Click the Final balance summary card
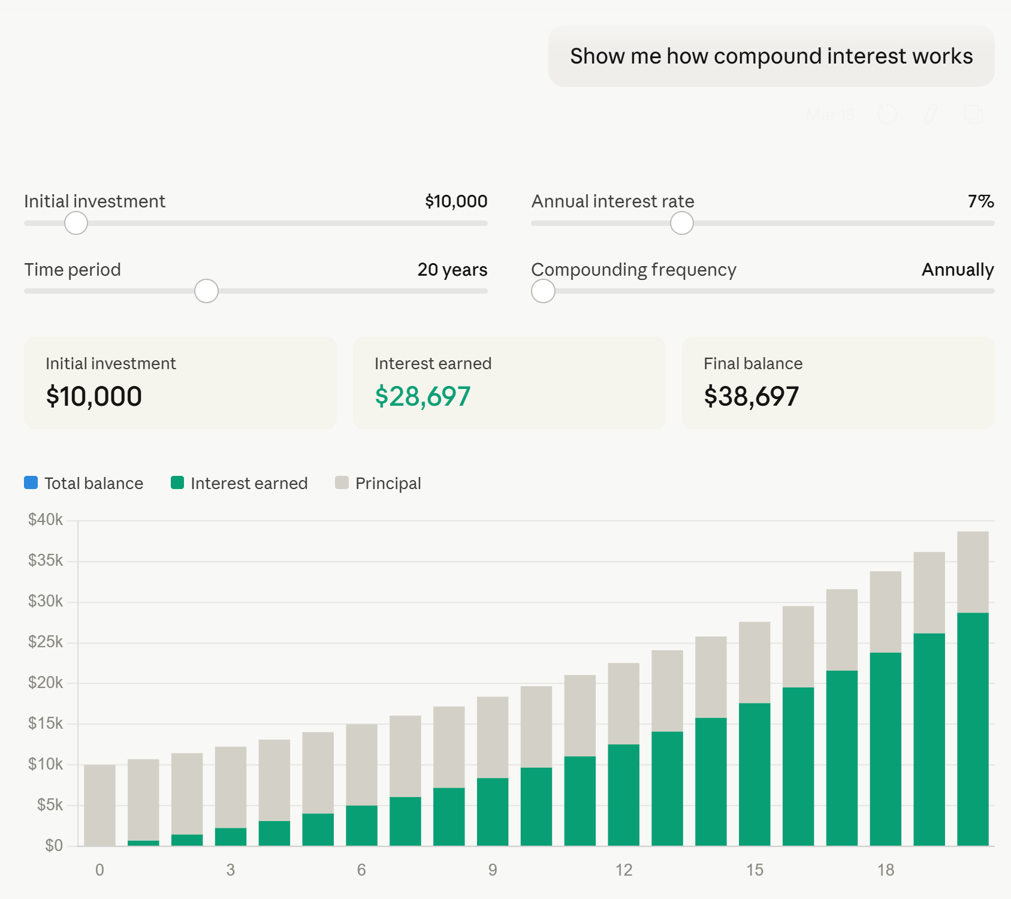This screenshot has width=1011, height=899. pyautogui.click(x=838, y=383)
